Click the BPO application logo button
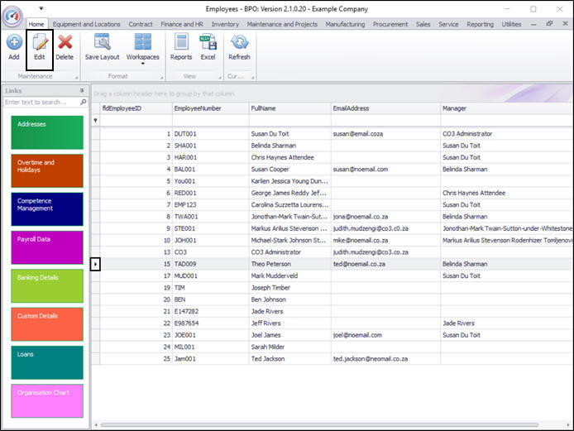Viewport: 574px width, 431px height. (x=12, y=16)
